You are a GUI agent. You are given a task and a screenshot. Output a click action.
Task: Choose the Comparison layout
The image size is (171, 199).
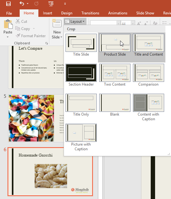(x=149, y=75)
